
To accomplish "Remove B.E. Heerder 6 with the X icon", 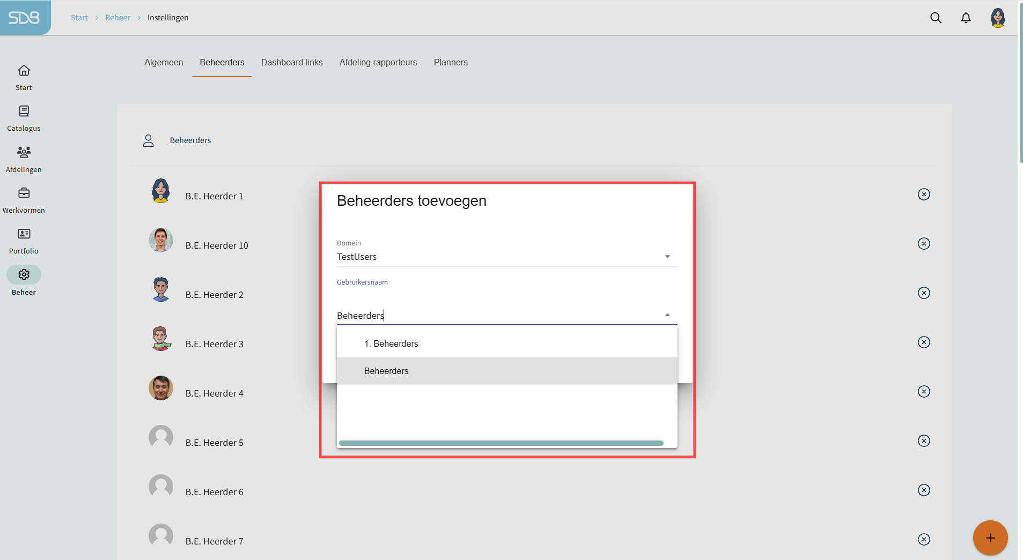I will click(923, 490).
